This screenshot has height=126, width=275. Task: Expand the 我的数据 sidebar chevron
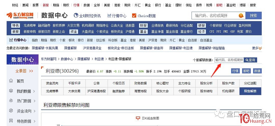click(x=34, y=91)
